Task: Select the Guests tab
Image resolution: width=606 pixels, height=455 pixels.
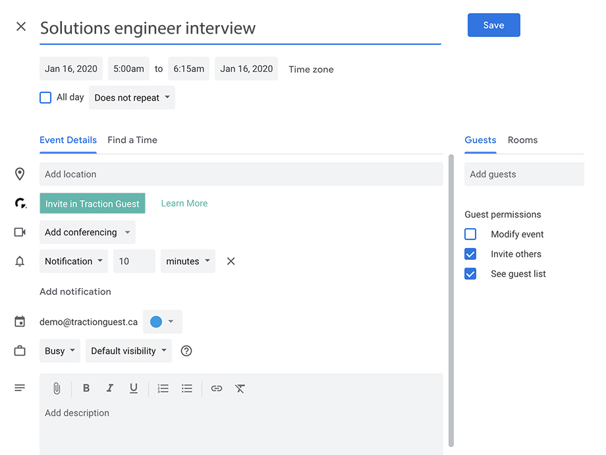Action: point(480,140)
